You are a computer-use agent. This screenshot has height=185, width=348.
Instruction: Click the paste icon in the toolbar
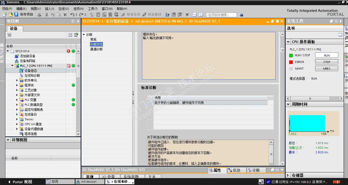coord(59,15)
